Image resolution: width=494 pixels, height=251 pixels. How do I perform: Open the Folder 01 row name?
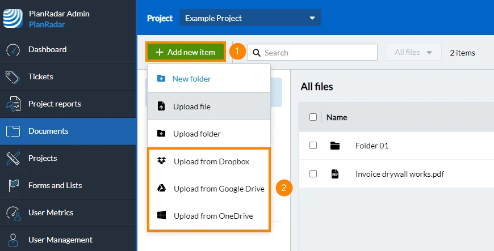[x=372, y=146]
